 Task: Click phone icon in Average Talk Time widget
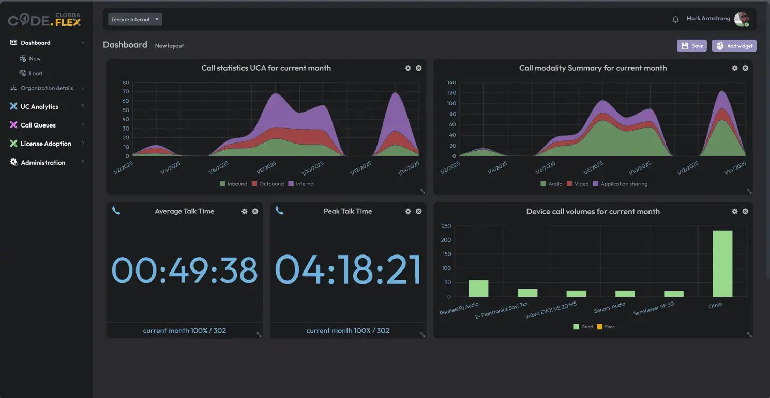click(x=116, y=211)
